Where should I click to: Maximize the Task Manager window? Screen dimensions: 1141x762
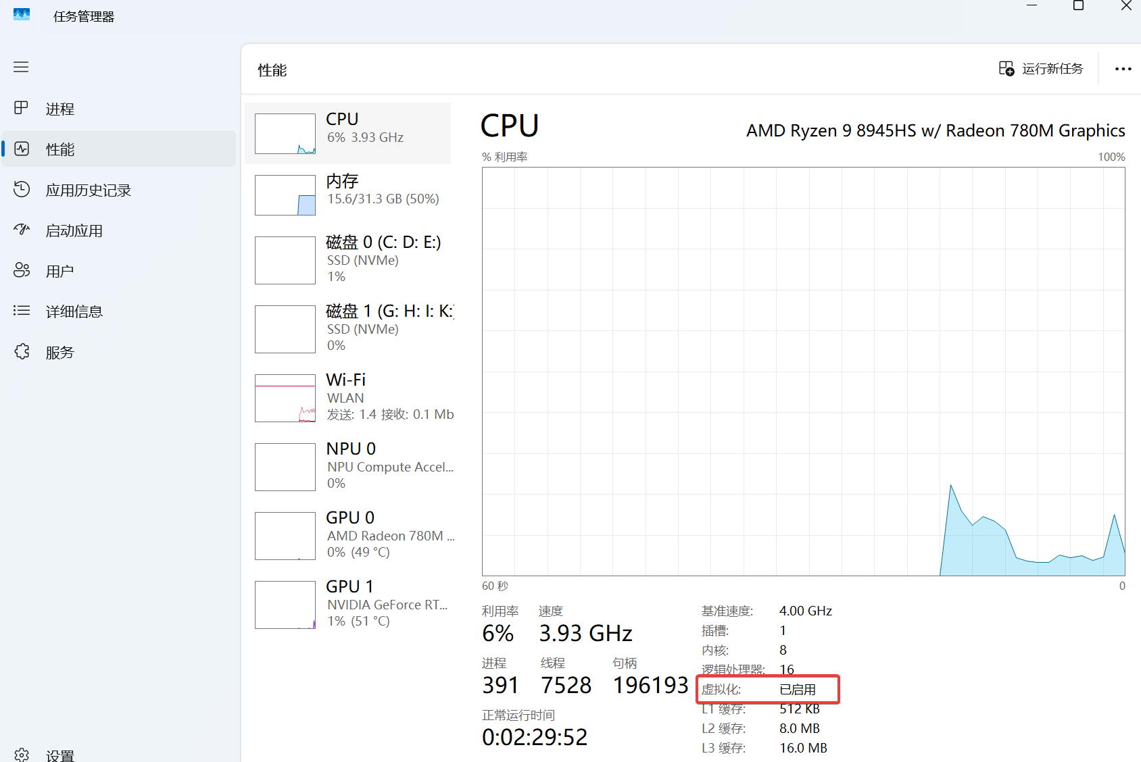click(x=1079, y=6)
